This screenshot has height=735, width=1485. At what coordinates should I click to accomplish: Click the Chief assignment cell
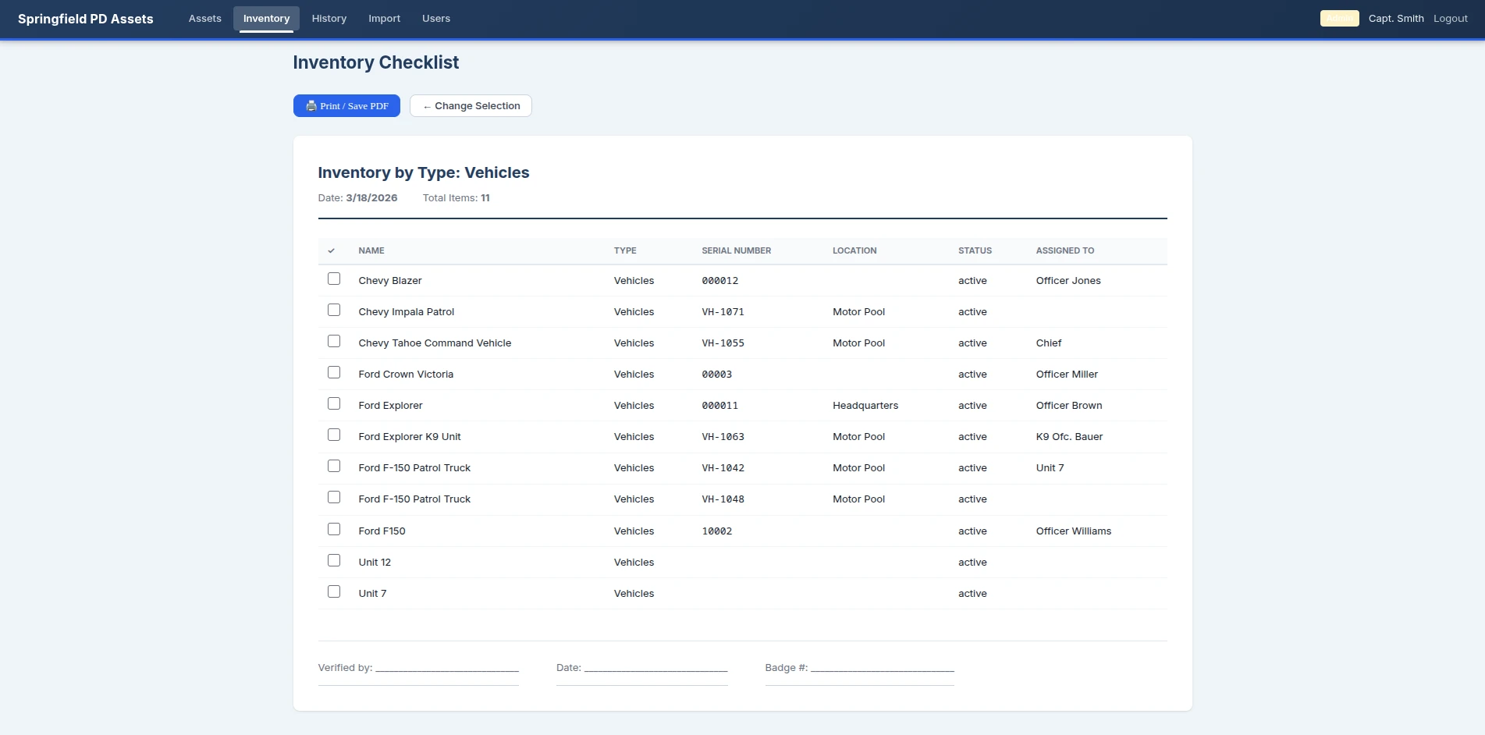1049,343
